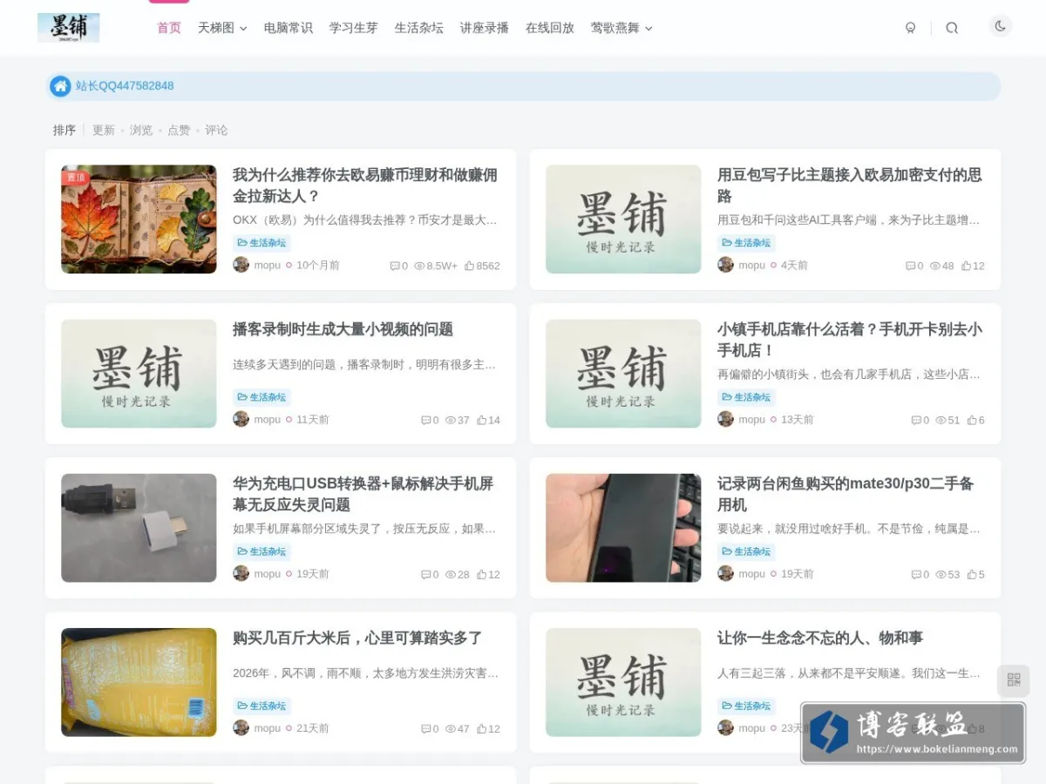Click 置顶 badge on first post

(x=76, y=177)
